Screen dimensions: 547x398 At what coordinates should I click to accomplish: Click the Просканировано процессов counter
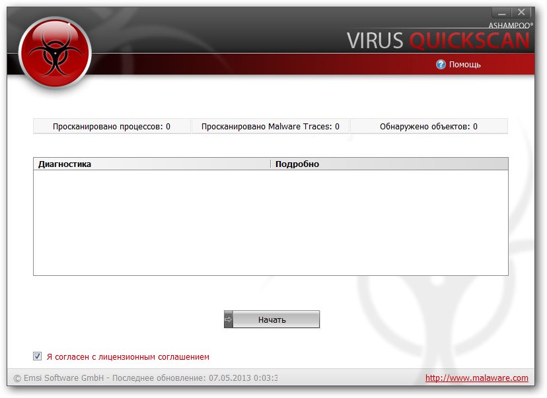click(112, 127)
